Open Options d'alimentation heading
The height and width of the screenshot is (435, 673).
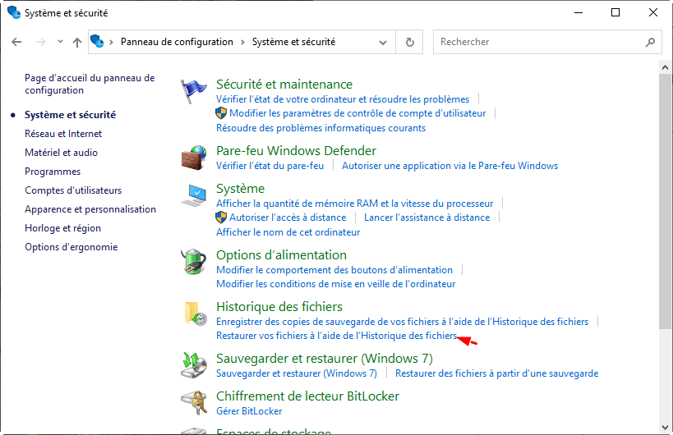pyautogui.click(x=281, y=254)
